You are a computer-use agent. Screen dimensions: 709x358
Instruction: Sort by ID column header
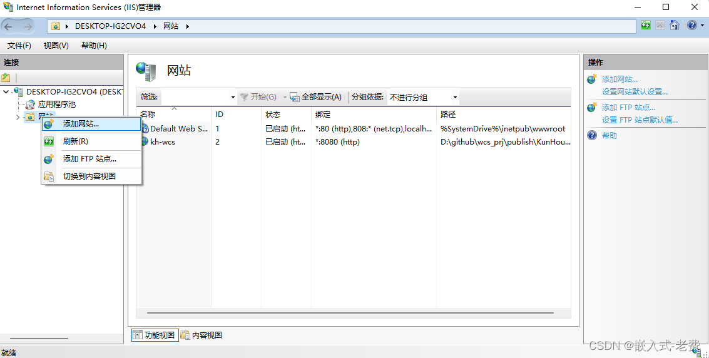pyautogui.click(x=236, y=115)
